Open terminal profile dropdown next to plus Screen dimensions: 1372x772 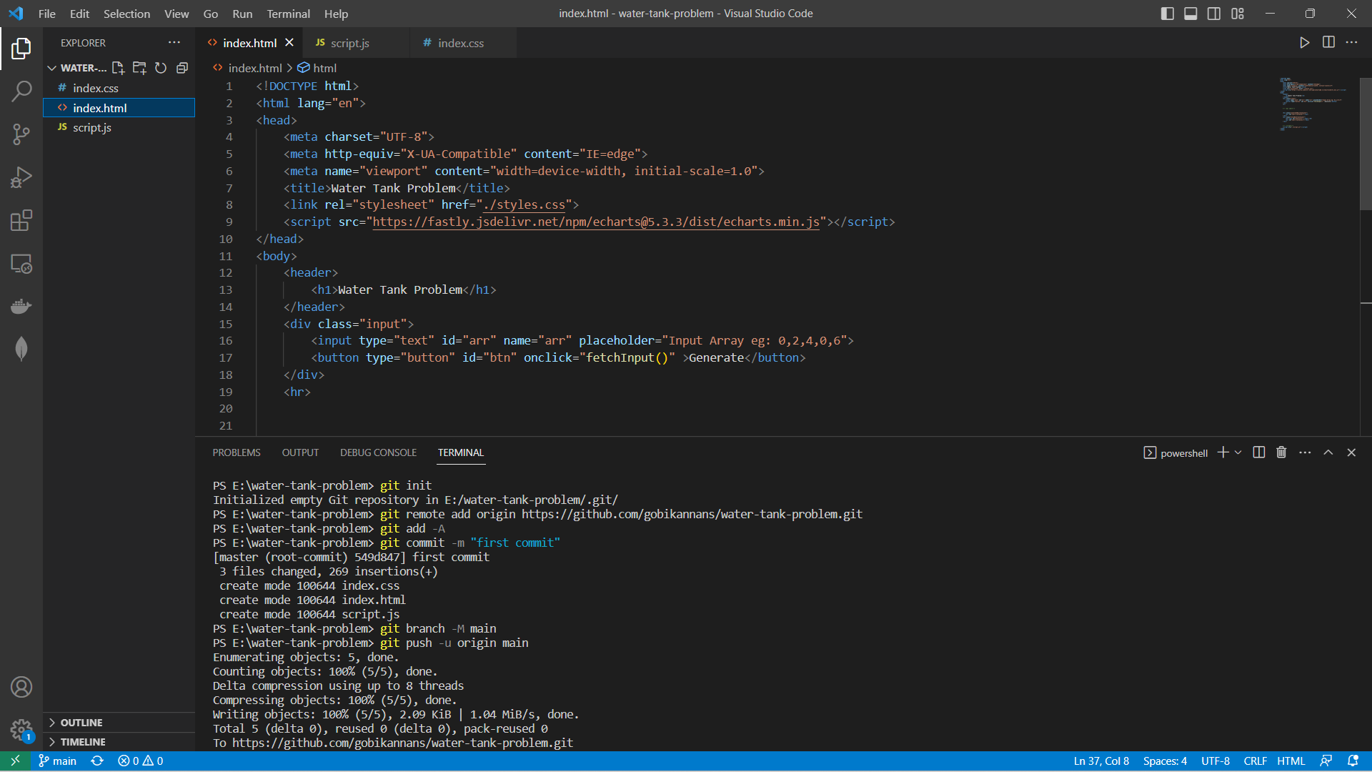(1237, 452)
